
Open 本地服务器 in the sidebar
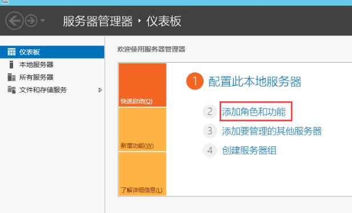[36, 64]
